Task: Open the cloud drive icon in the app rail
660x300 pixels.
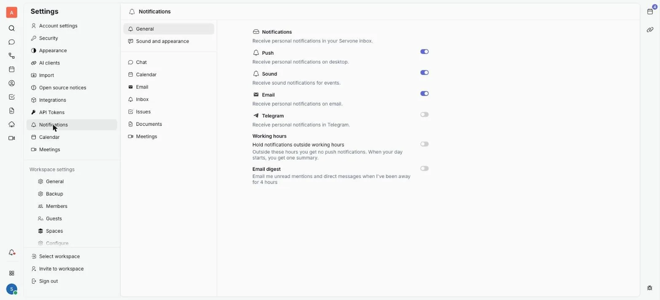Action: click(x=12, y=125)
